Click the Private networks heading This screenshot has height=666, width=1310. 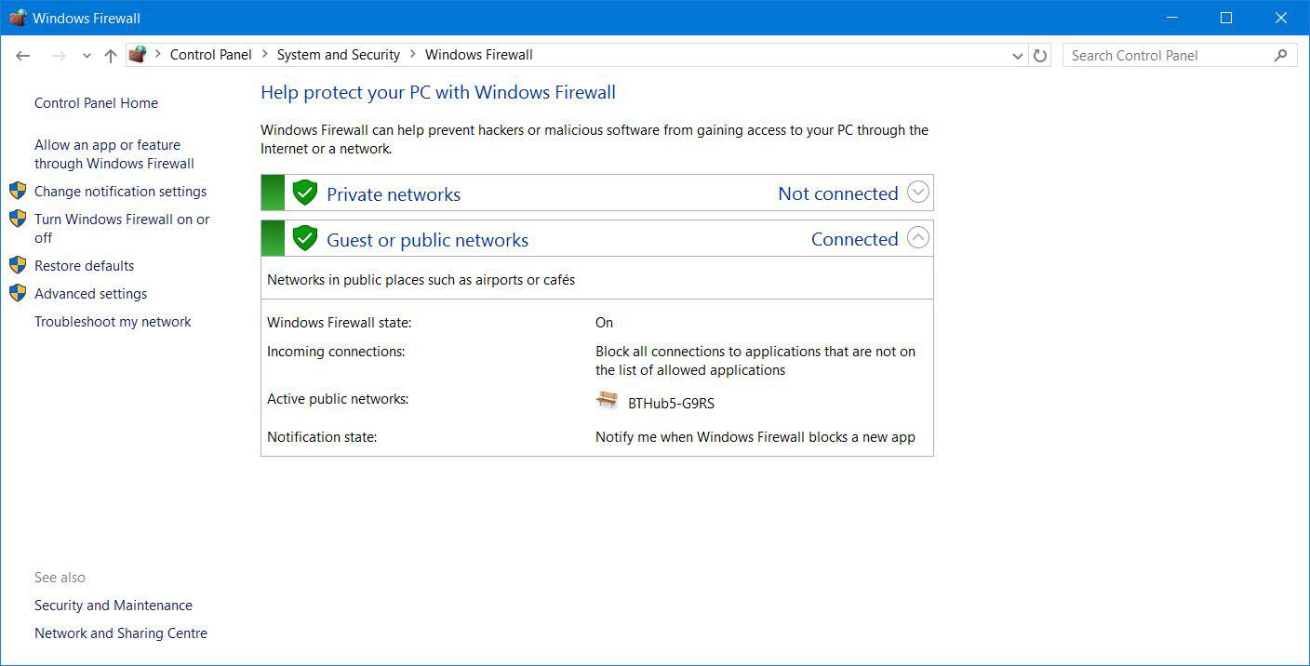pos(394,194)
